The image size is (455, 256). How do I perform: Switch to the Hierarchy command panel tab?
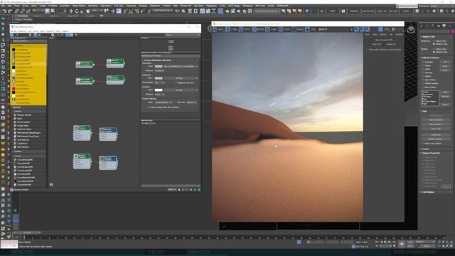[433, 26]
